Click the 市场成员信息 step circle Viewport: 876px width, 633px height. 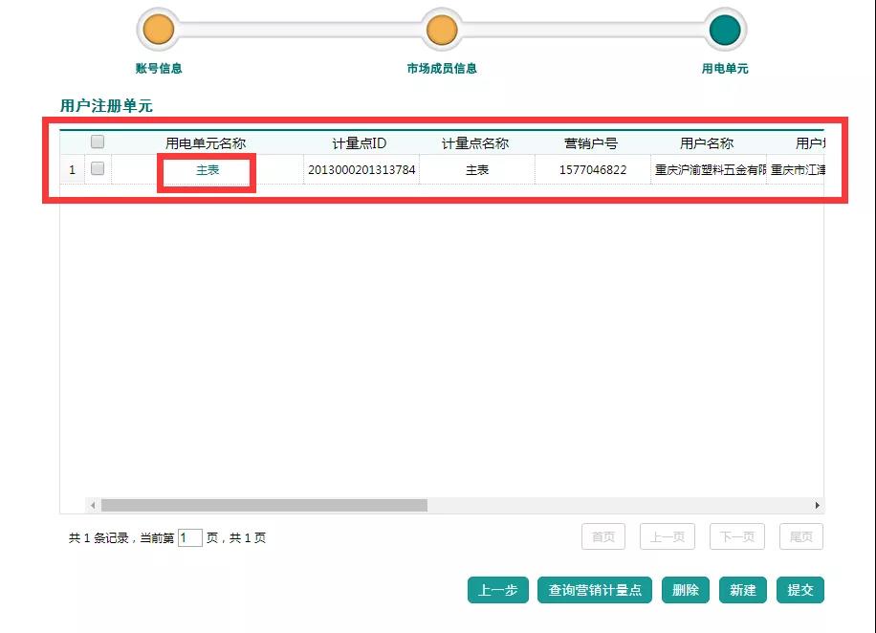pos(441,30)
